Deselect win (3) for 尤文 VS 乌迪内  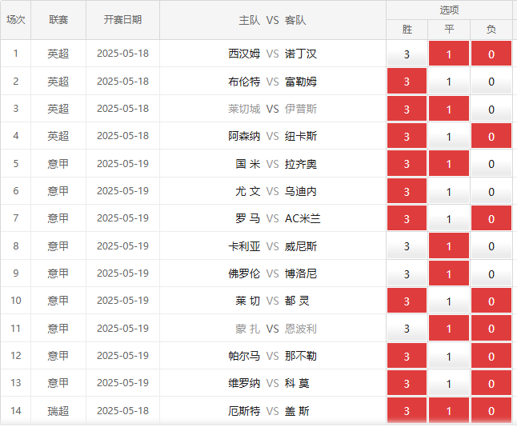tap(407, 191)
